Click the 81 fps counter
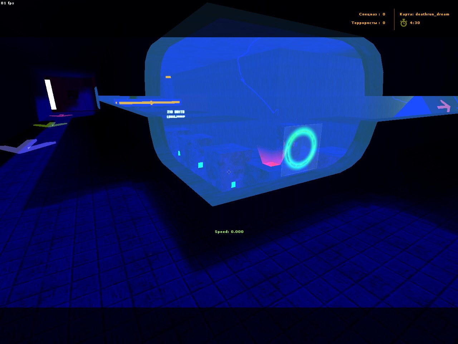Image resolution: width=458 pixels, height=344 pixels. click(x=8, y=3)
